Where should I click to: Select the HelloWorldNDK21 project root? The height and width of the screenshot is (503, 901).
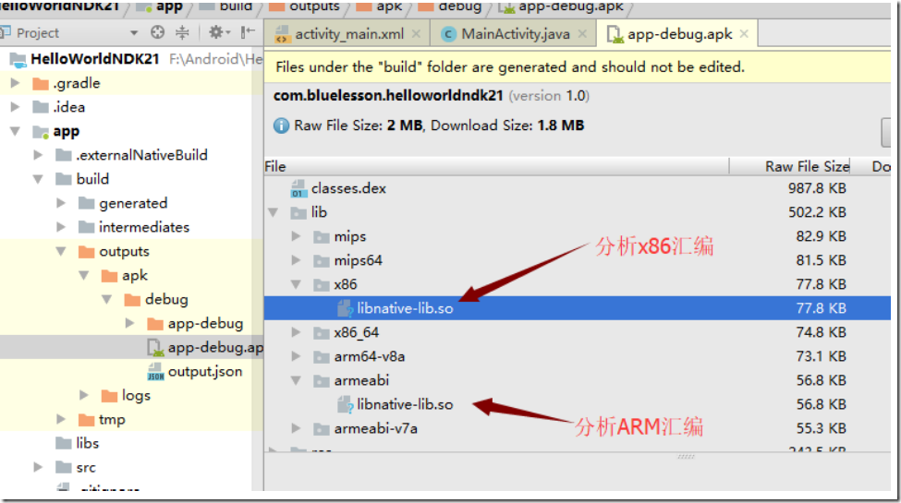[95, 58]
